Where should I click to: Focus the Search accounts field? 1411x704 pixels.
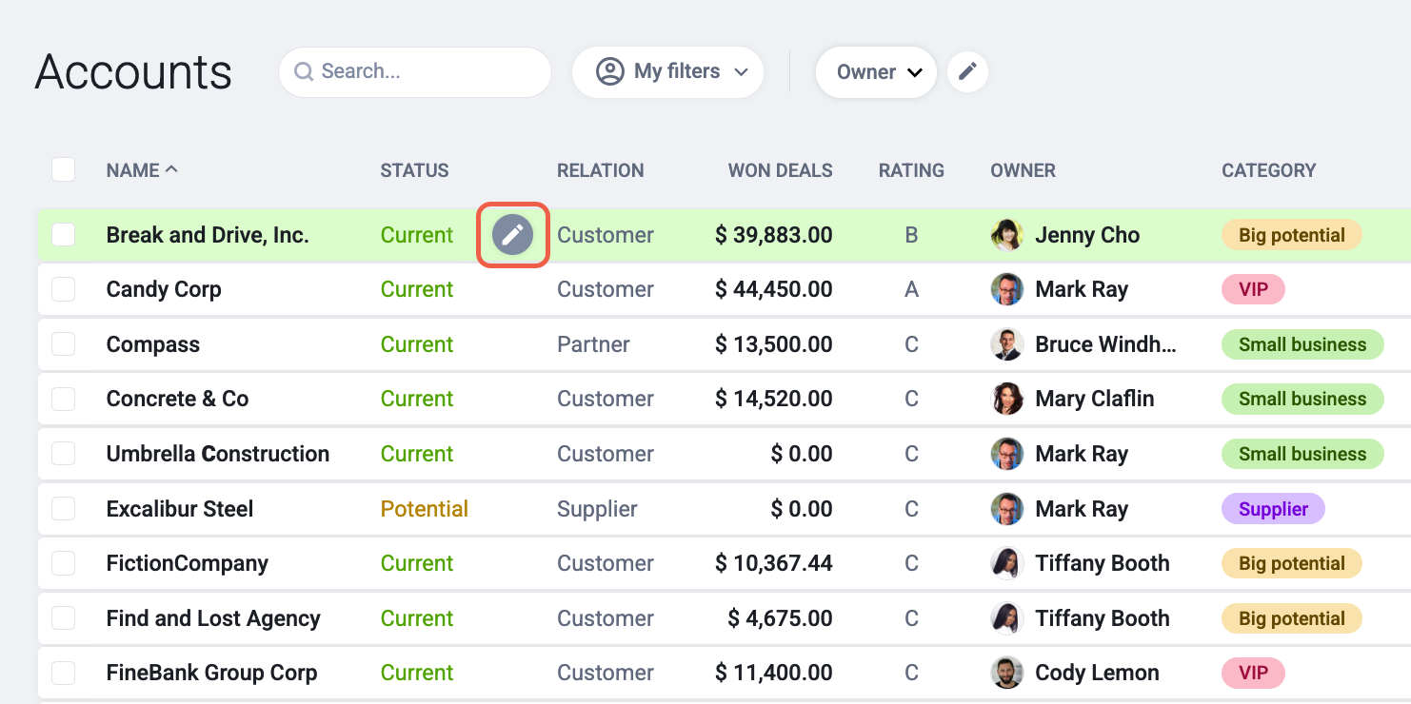coord(415,71)
